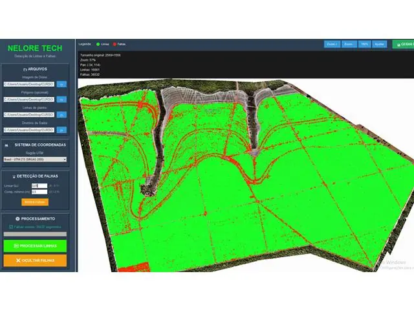The height and width of the screenshot is (311, 414).
Task: Browse for the Polígono (opcional) file
Action: [x=62, y=99]
